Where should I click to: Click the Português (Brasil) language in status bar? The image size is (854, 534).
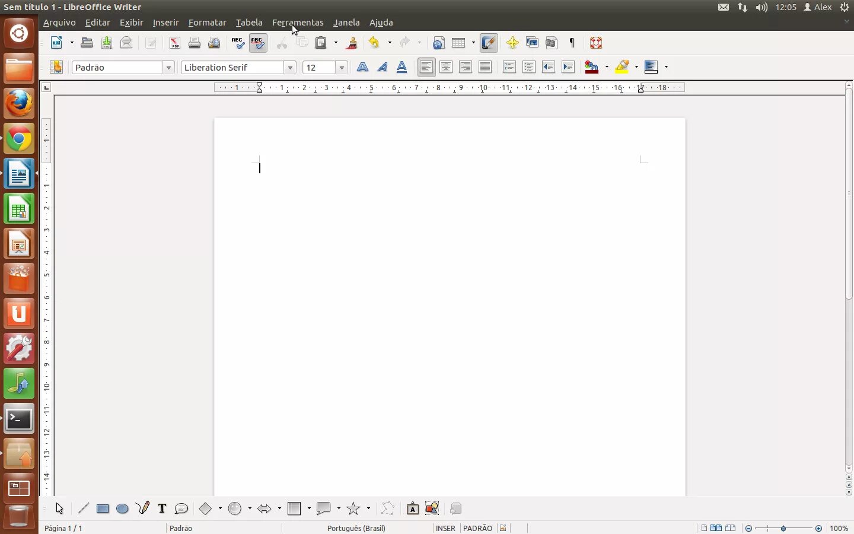pyautogui.click(x=356, y=529)
